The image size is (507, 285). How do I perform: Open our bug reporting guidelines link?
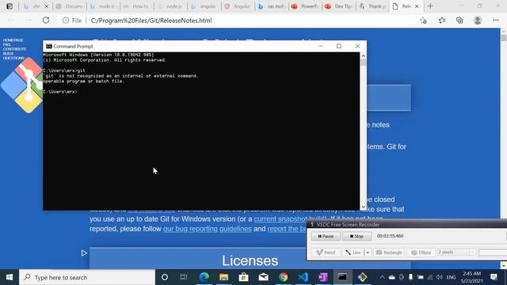click(x=208, y=229)
